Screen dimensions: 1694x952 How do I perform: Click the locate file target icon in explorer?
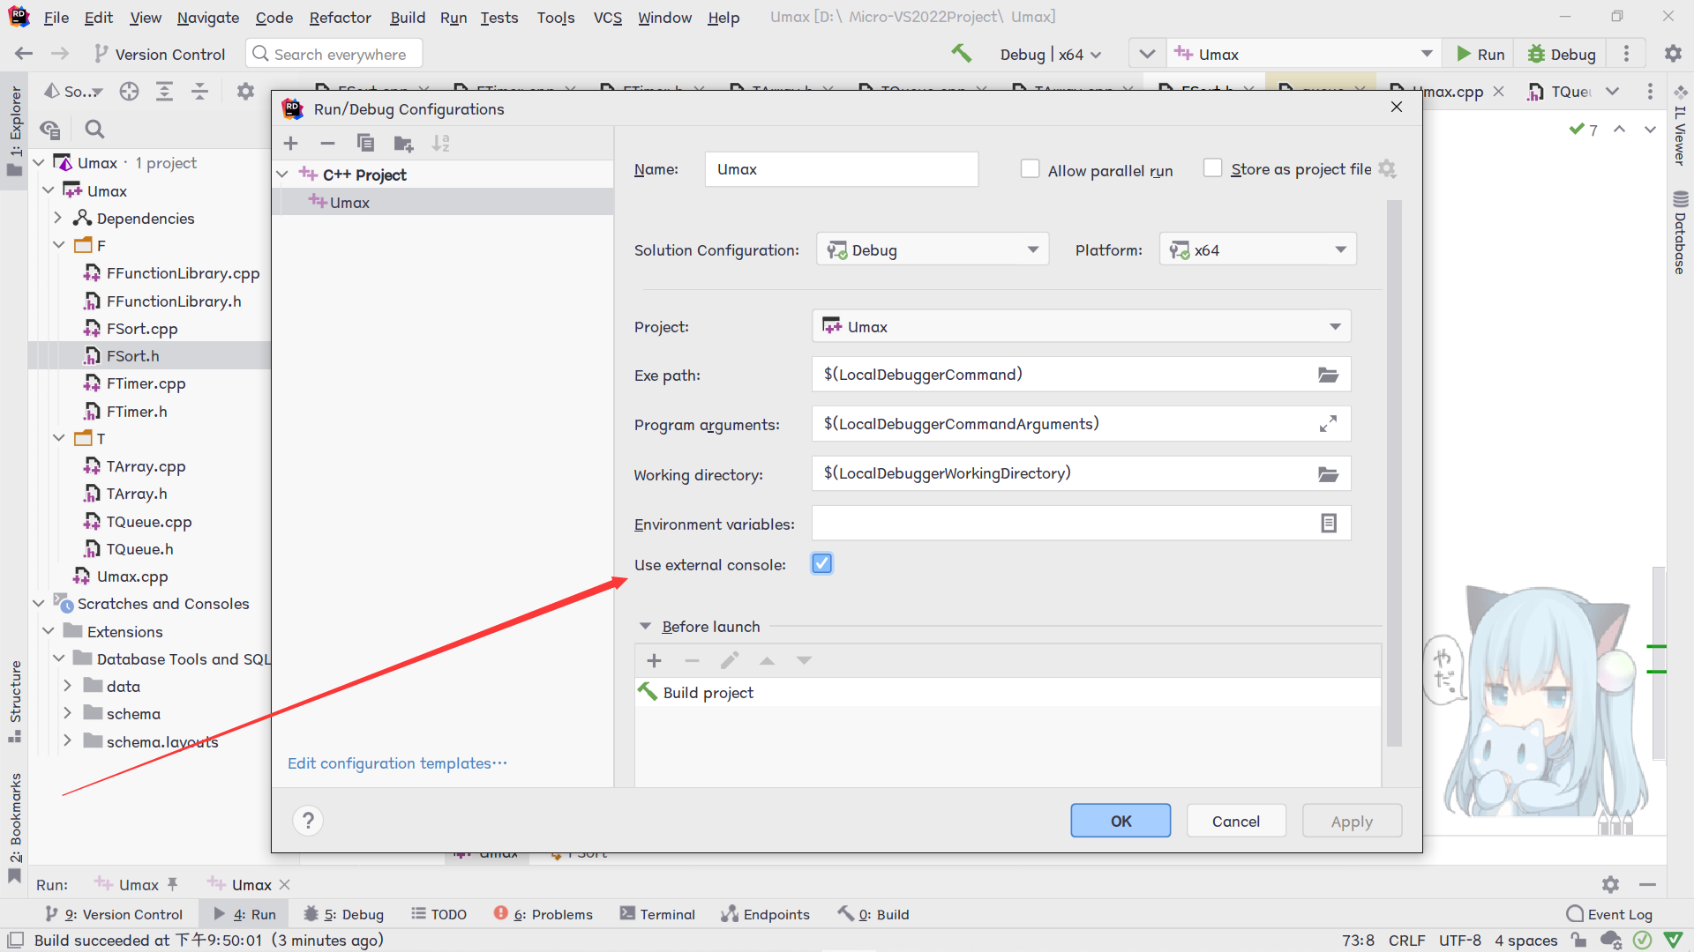[x=130, y=92]
